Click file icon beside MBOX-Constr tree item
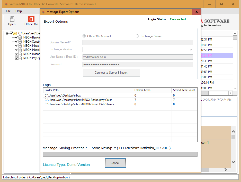 pyautogui.click(x=20, y=42)
